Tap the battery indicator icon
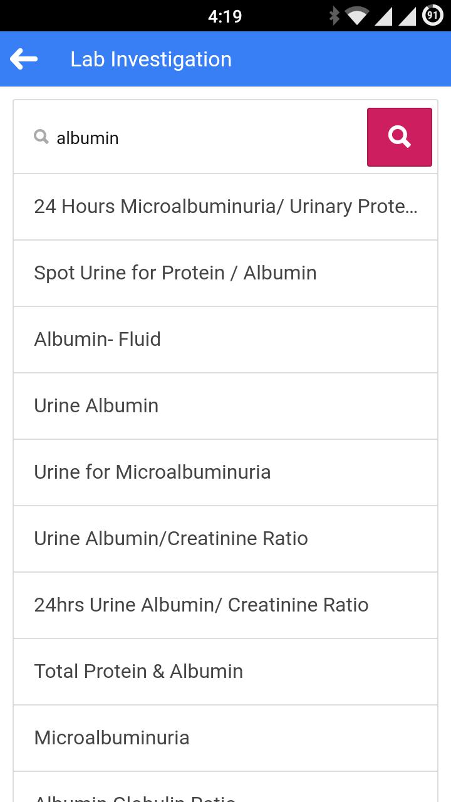This screenshot has width=451, height=802. point(433,16)
